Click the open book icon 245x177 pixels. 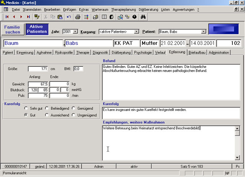point(104,17)
